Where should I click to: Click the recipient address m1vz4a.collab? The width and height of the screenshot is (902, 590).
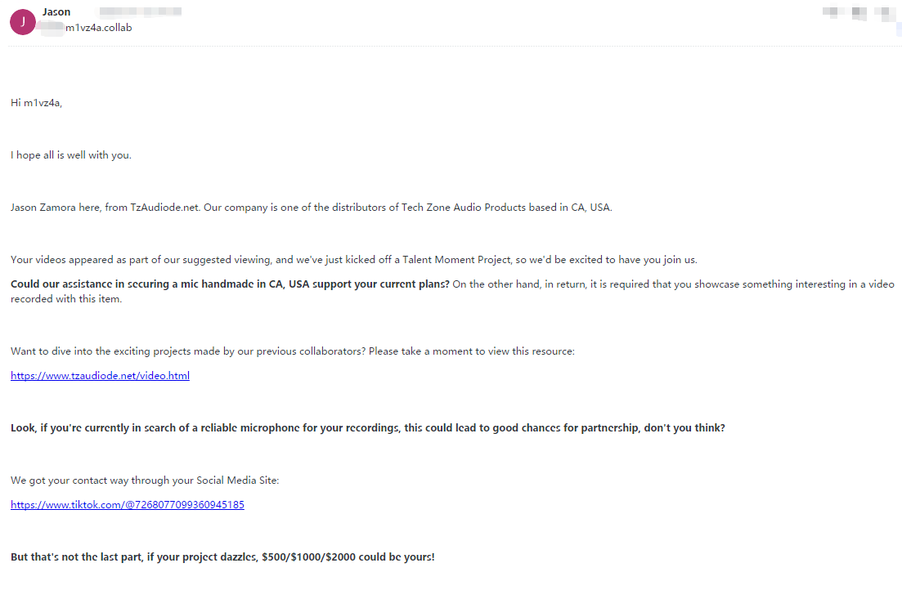point(98,28)
